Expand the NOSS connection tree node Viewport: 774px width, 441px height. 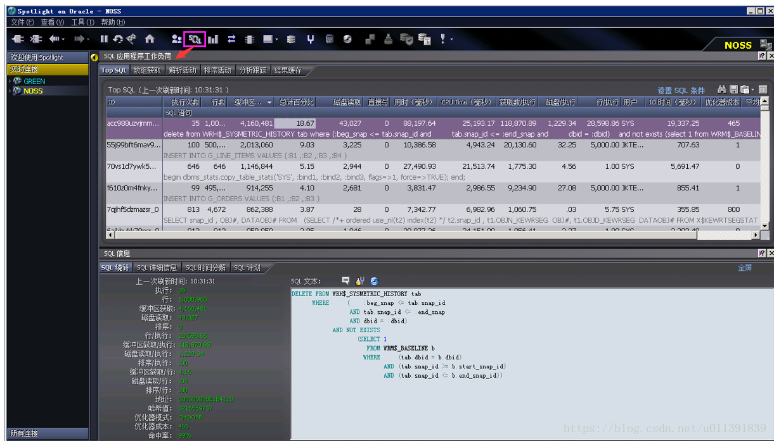(x=10, y=90)
